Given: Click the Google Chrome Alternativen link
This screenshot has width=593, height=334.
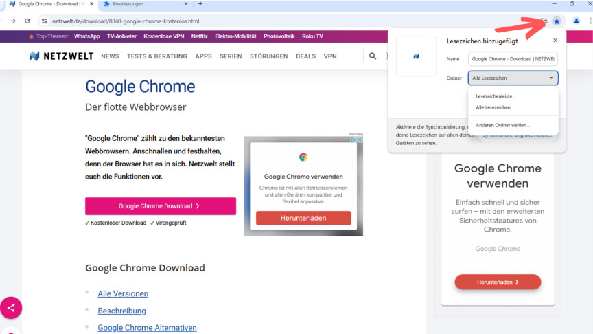Looking at the screenshot, I should pos(147,328).
